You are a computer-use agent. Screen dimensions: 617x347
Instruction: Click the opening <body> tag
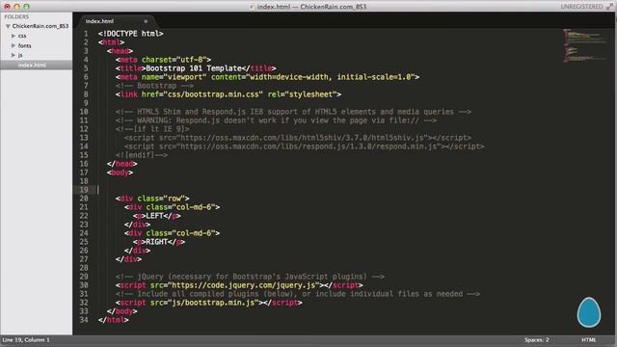pyautogui.click(x=120, y=173)
